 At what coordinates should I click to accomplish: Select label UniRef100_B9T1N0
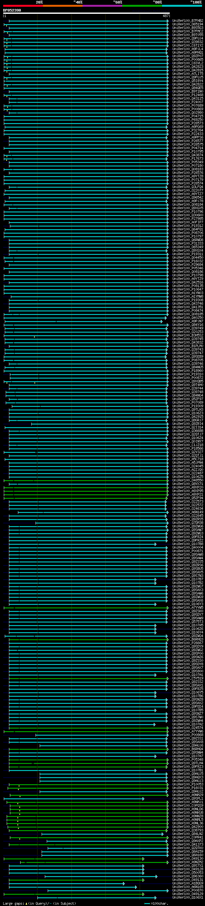point(188,92)
